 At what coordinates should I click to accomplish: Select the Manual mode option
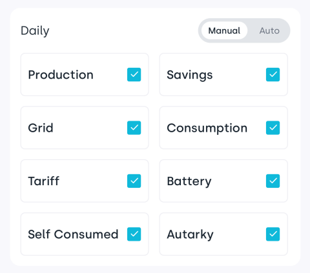tap(224, 30)
